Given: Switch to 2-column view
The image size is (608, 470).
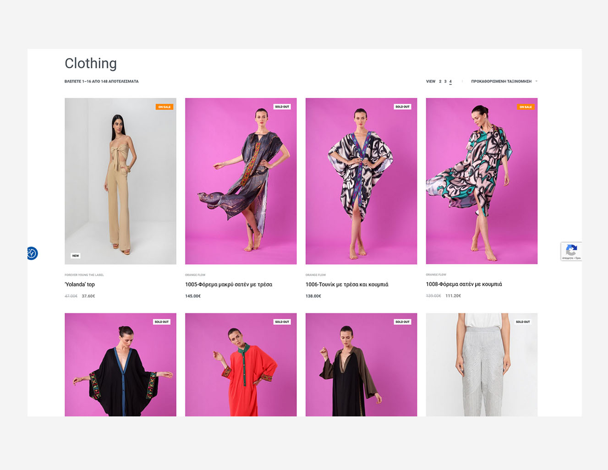Looking at the screenshot, I should [x=440, y=82].
